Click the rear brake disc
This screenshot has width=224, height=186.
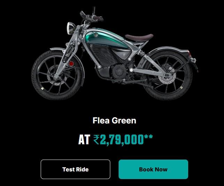(167, 78)
